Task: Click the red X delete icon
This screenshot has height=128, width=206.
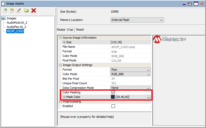Action: pyautogui.click(x=34, y=10)
